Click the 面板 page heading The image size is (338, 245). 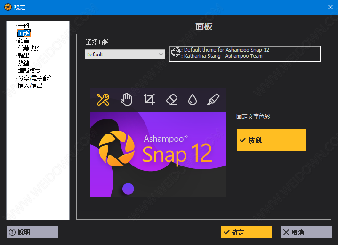pyautogui.click(x=204, y=26)
